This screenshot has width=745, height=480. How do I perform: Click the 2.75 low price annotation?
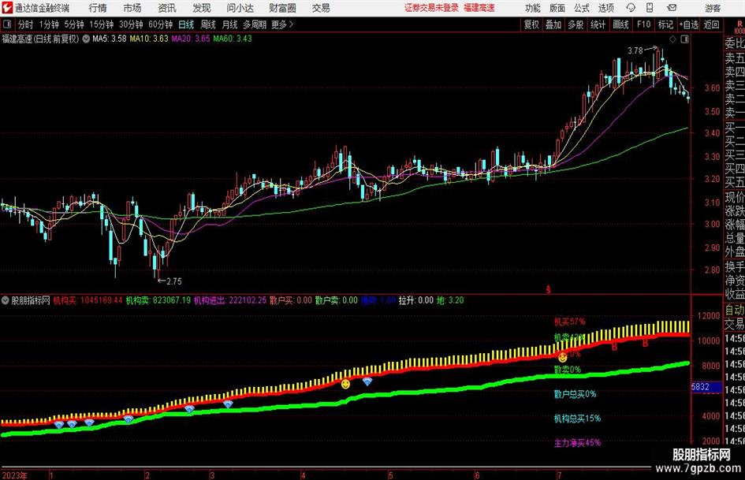tap(174, 281)
